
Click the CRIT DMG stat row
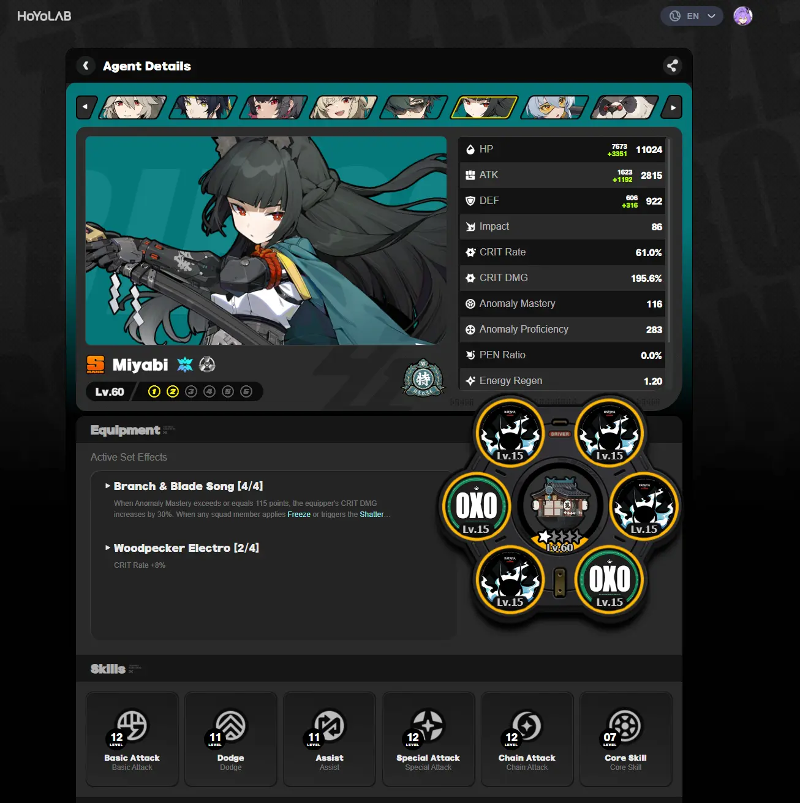tap(562, 278)
